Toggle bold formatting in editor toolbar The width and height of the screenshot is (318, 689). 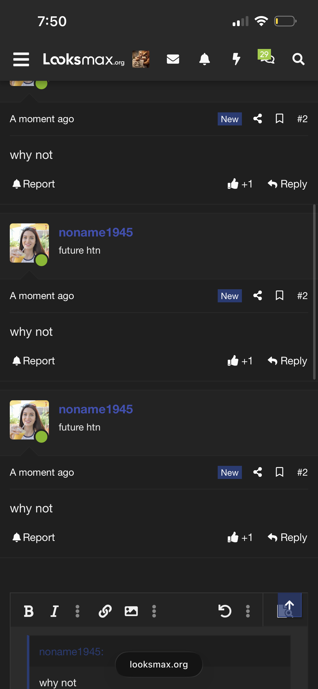[29, 611]
